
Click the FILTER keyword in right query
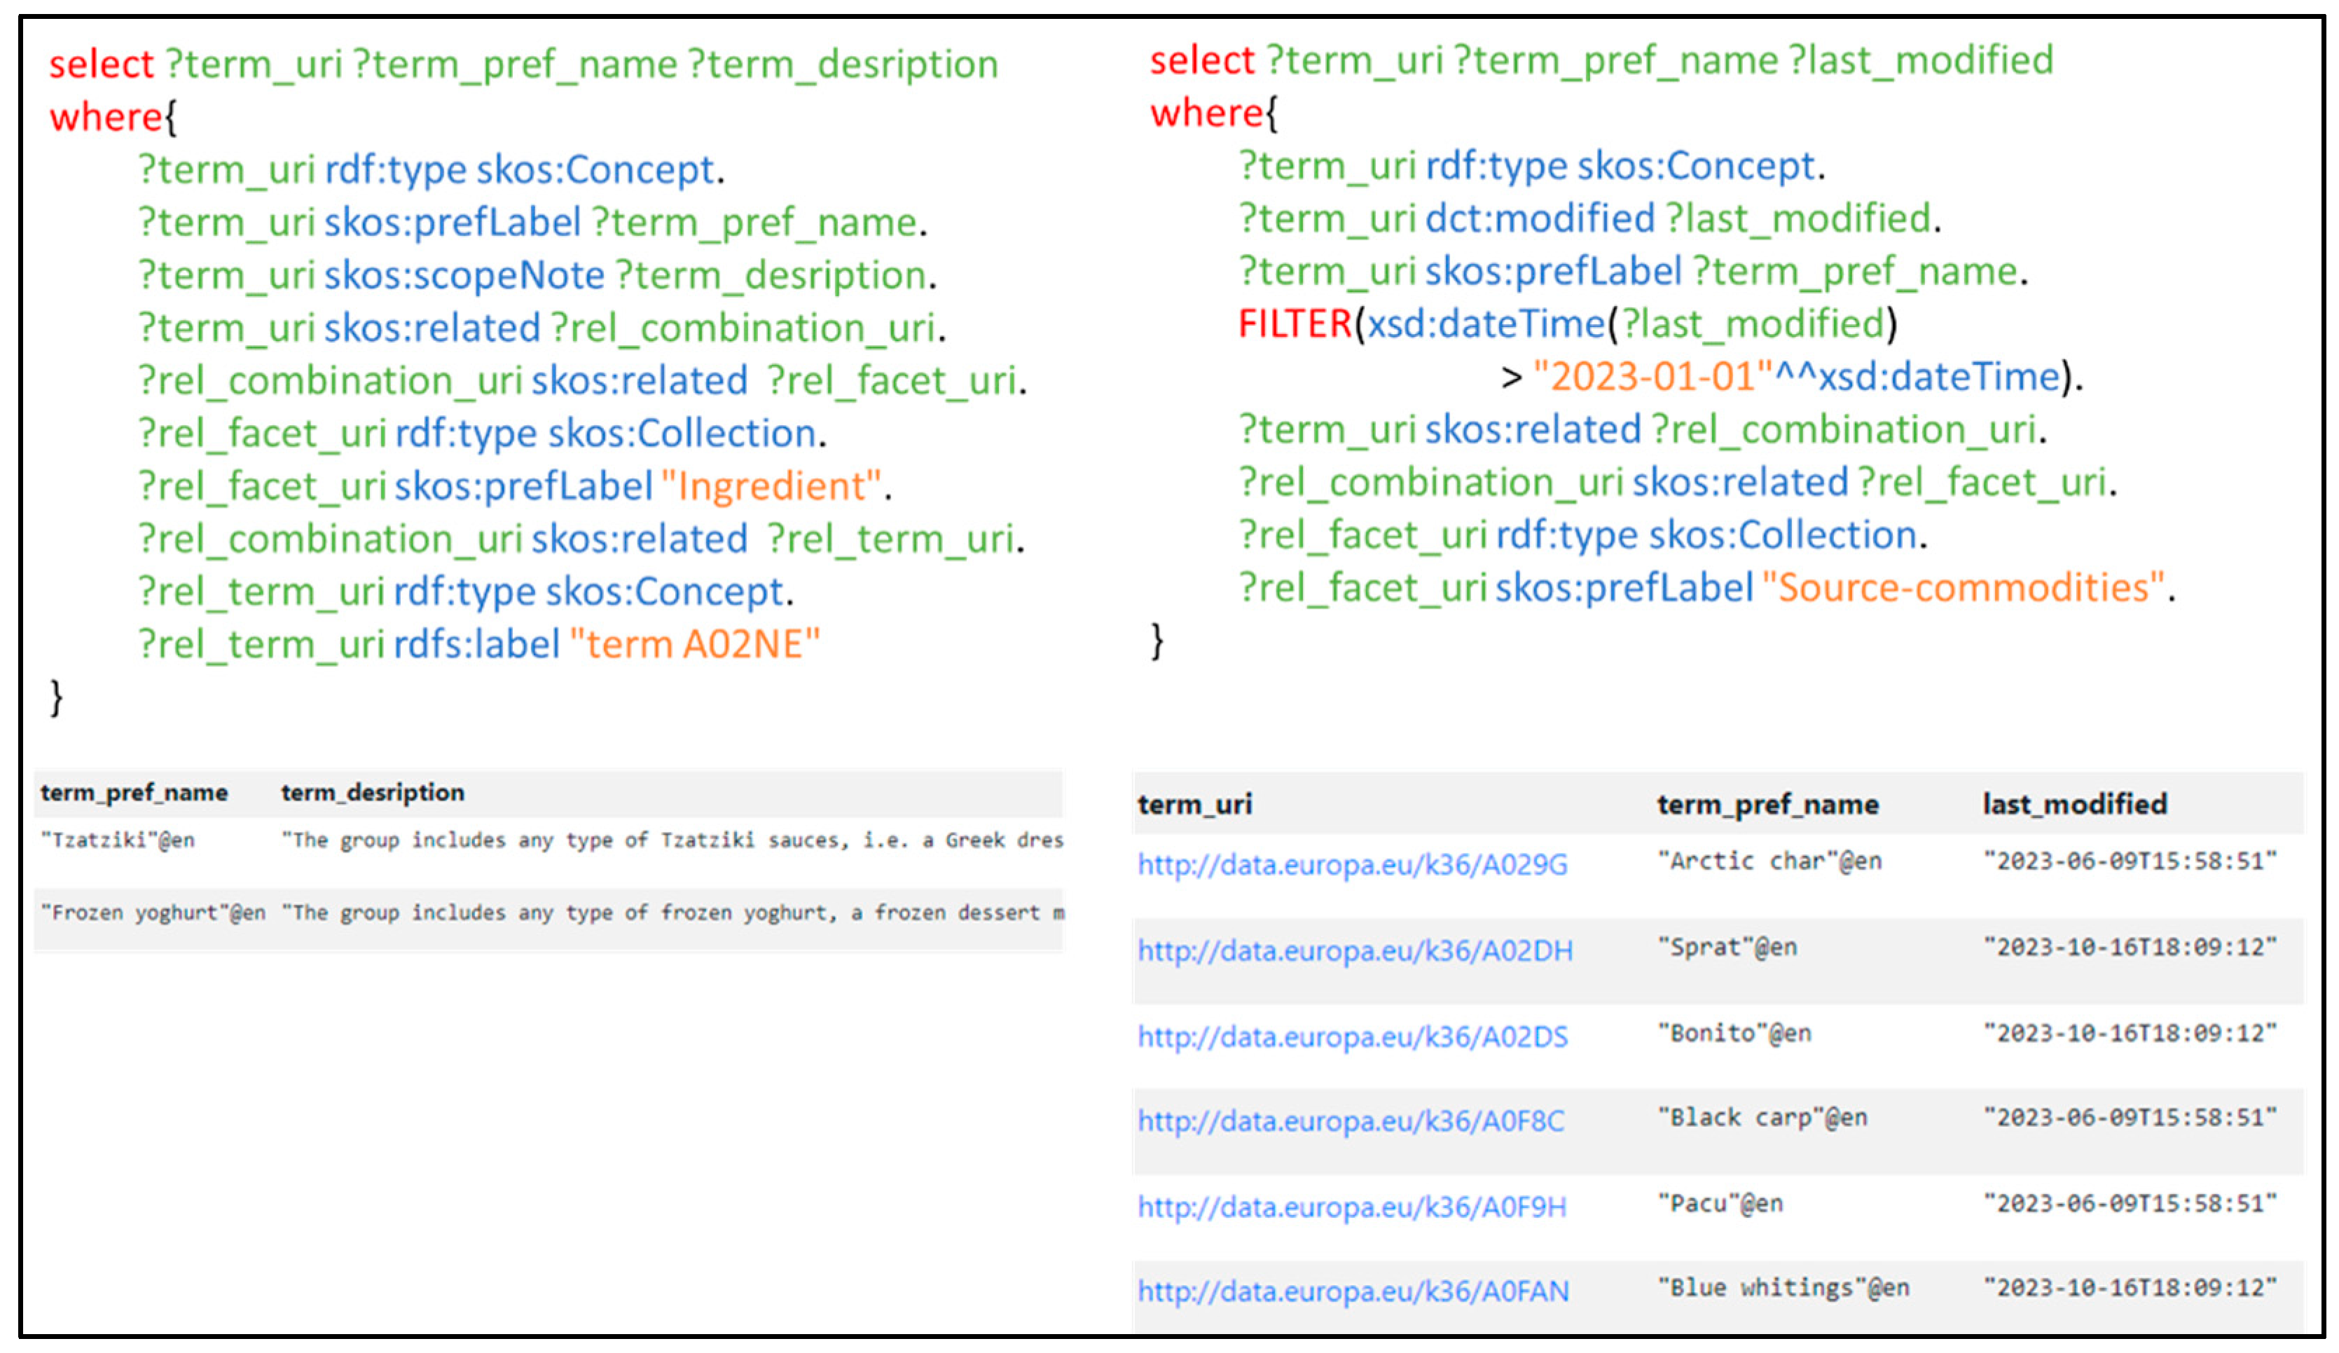click(x=1295, y=324)
